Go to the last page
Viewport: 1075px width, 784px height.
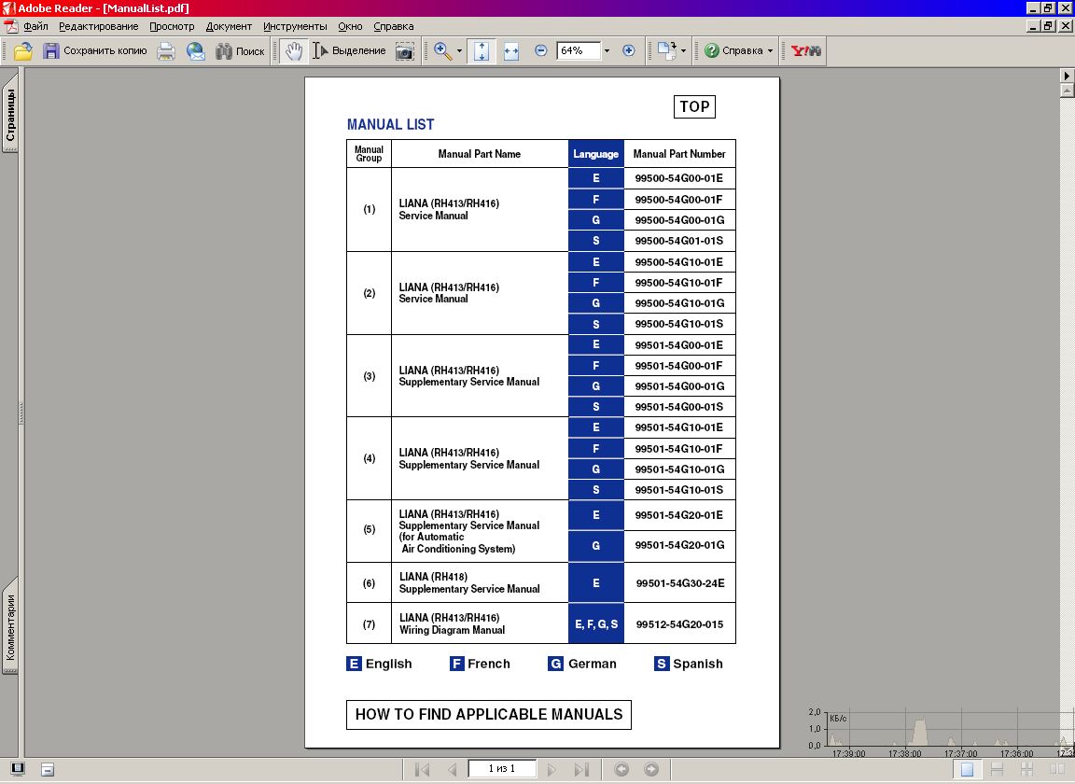(x=581, y=770)
